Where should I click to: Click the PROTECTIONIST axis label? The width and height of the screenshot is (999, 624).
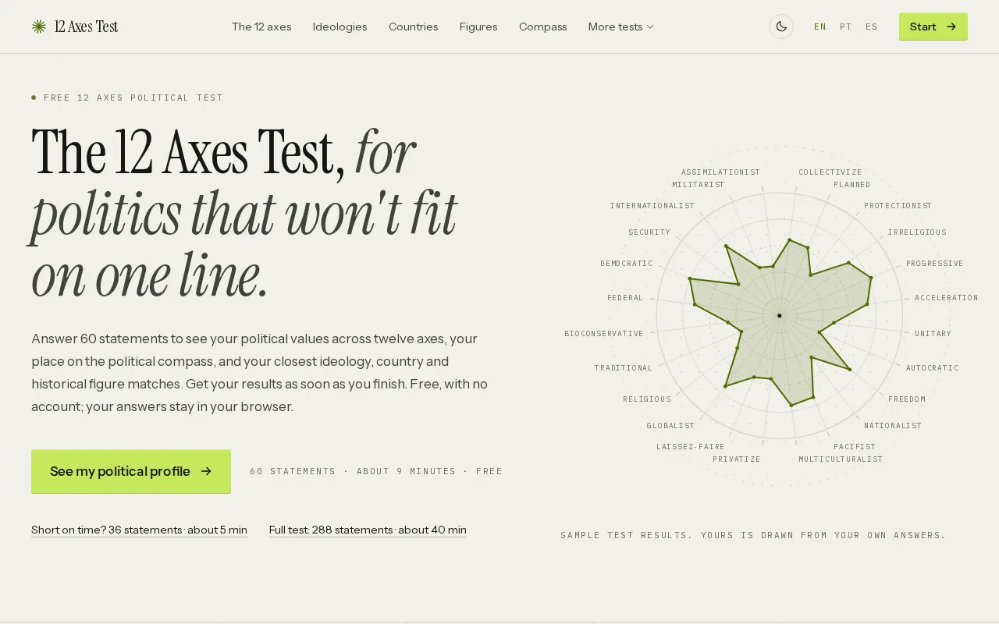[898, 206]
